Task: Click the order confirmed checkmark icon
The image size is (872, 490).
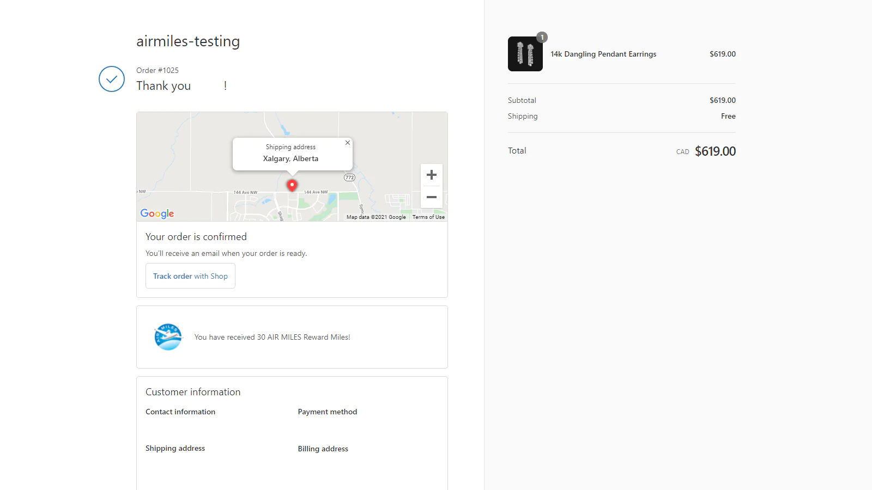Action: click(112, 79)
